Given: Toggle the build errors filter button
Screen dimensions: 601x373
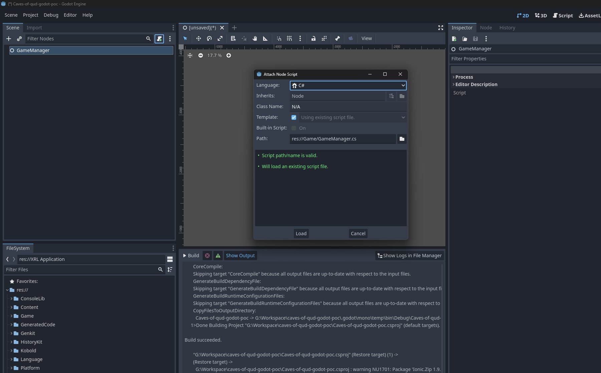Looking at the screenshot, I should 207,256.
